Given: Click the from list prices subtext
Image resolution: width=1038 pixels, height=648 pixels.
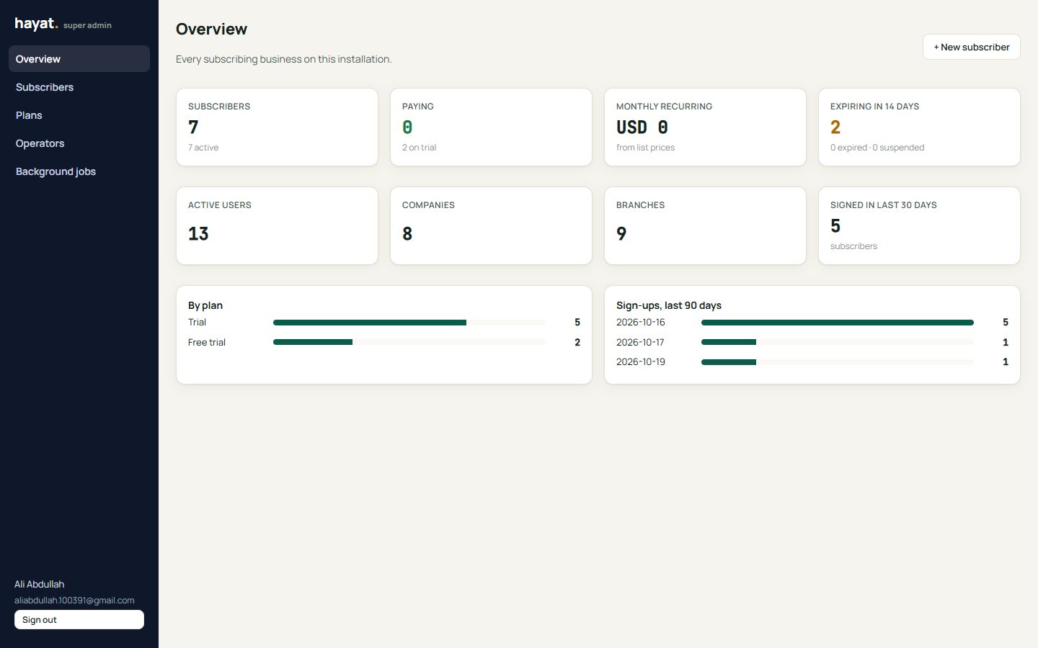Looking at the screenshot, I should [646, 148].
